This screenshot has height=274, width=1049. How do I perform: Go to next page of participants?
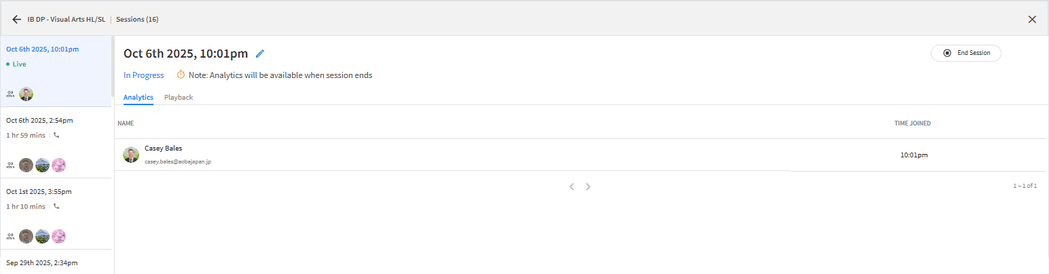coord(588,187)
